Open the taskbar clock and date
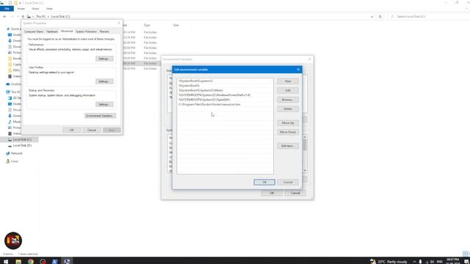This screenshot has height=264, width=470. point(452,261)
